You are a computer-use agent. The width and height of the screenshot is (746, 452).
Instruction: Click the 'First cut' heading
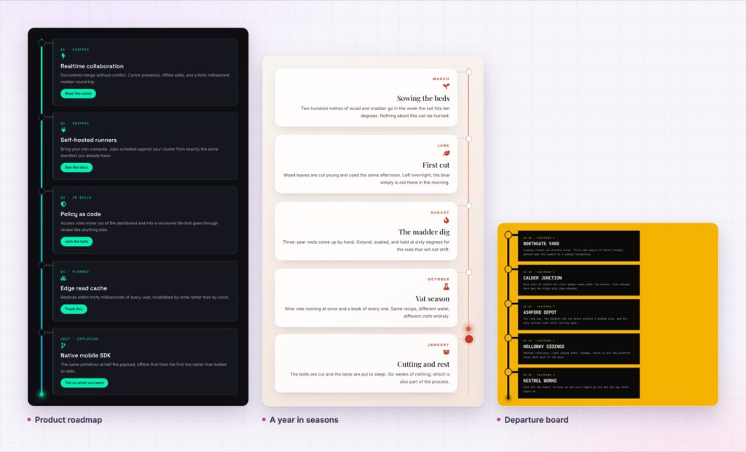pos(436,165)
